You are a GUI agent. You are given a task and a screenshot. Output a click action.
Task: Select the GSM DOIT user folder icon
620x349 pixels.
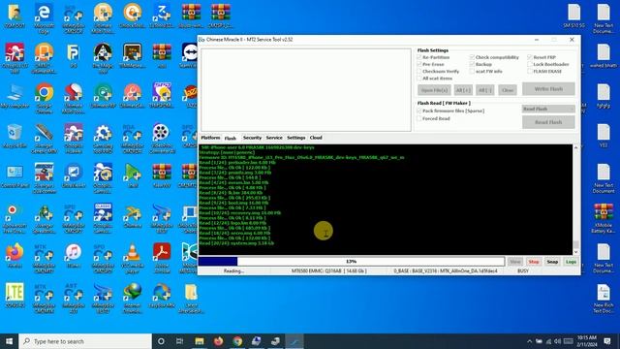pos(15,16)
